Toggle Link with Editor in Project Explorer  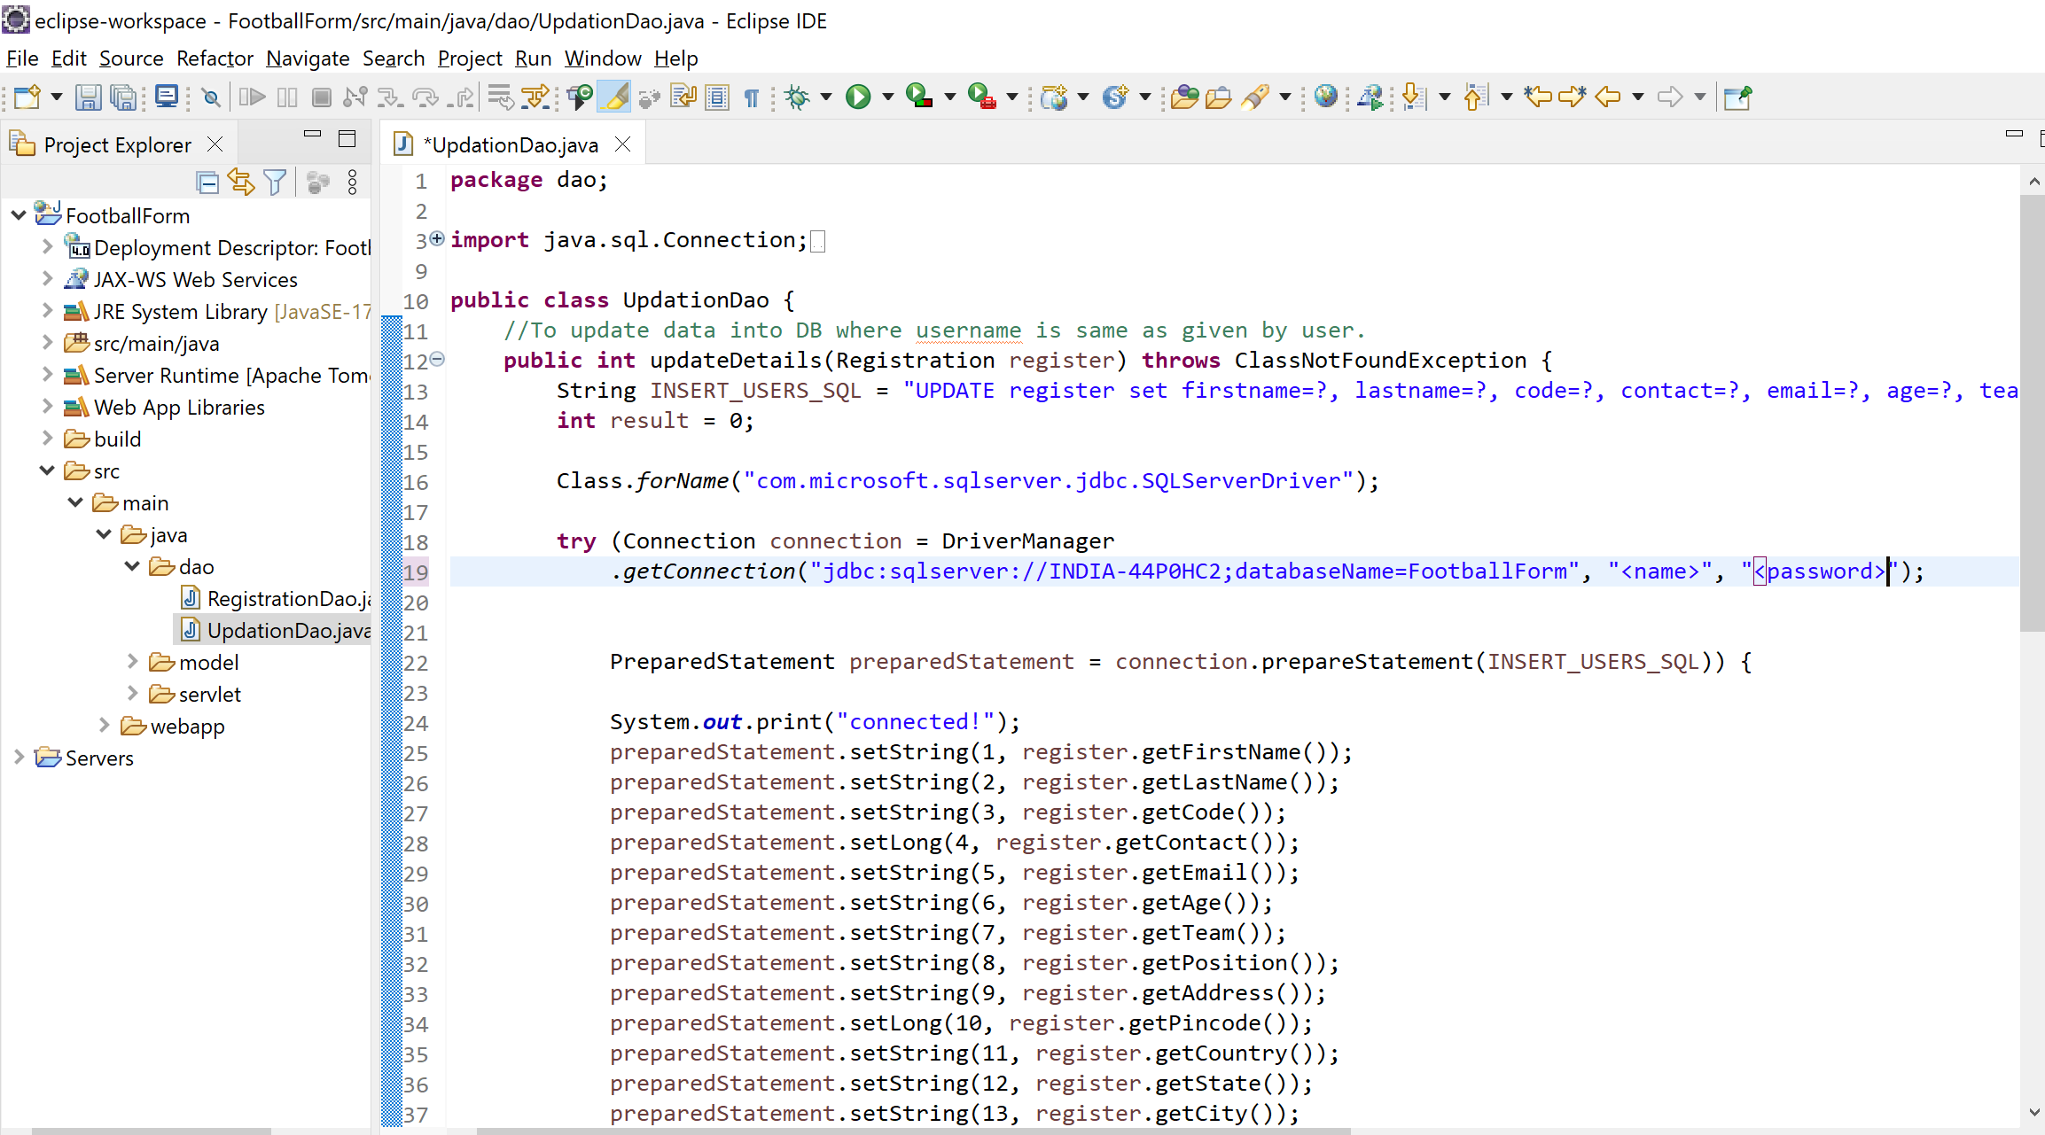pyautogui.click(x=241, y=182)
